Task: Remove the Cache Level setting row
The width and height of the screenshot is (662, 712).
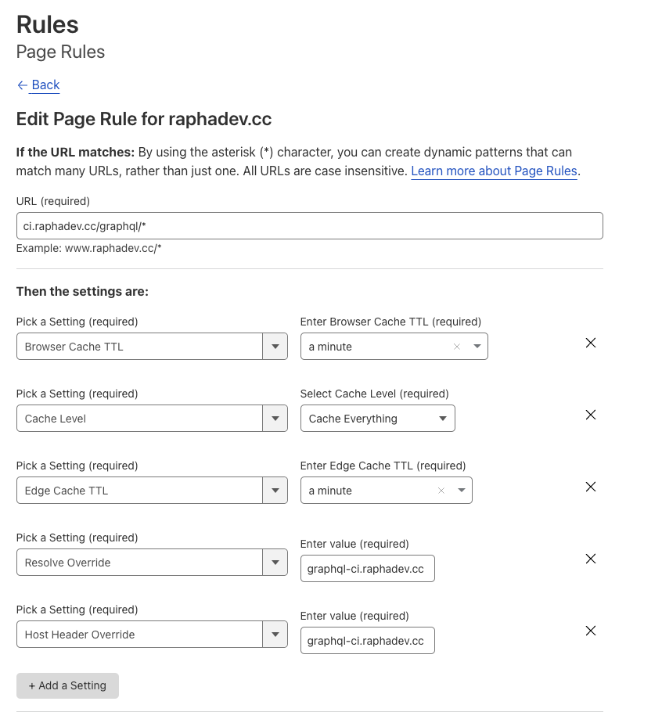Action: [591, 415]
